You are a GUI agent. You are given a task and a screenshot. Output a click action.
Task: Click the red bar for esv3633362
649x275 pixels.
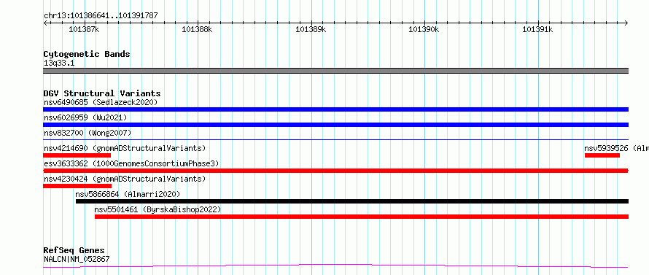click(x=335, y=171)
